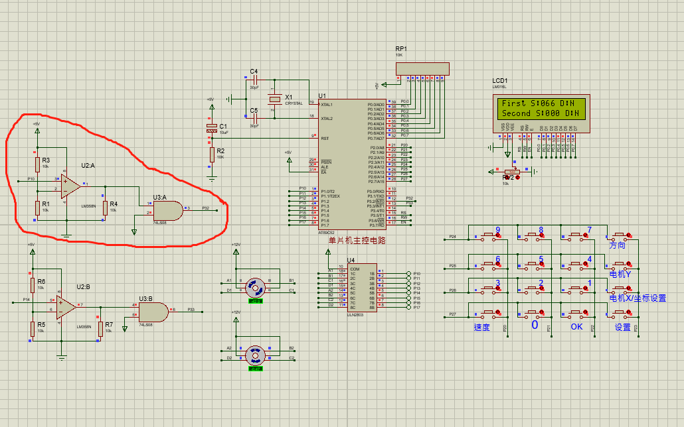Viewport: 684px width, 427px height.
Task: Click capacitor C4 30pF
Action: 255,80
